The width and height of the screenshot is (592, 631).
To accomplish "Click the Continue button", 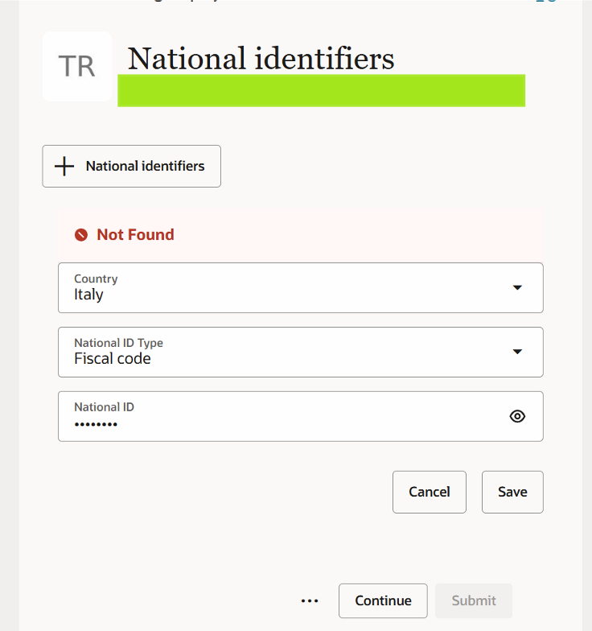I will coord(383,600).
